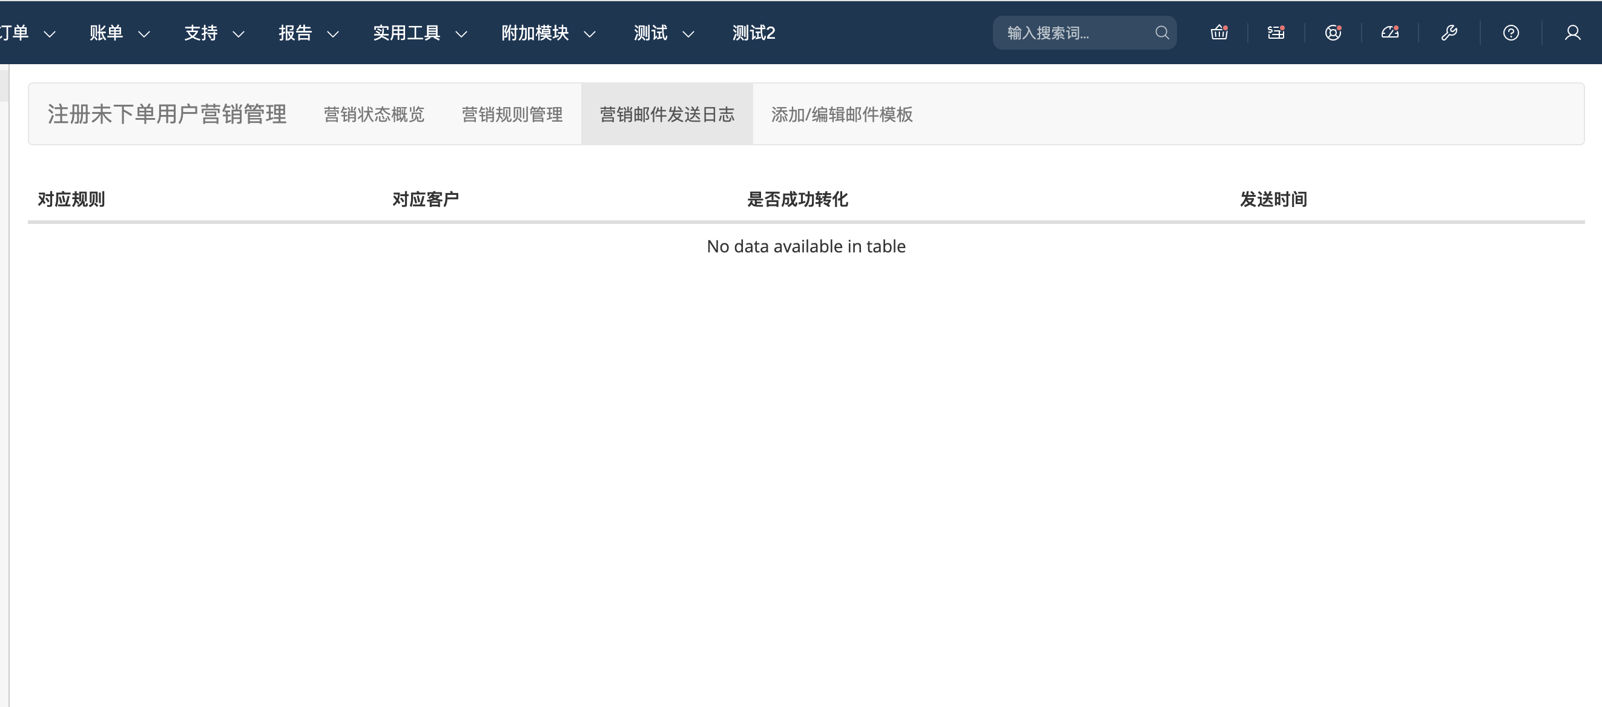The image size is (1602, 707).
Task: Expand the 附加模块 dropdown menu
Action: coord(547,33)
